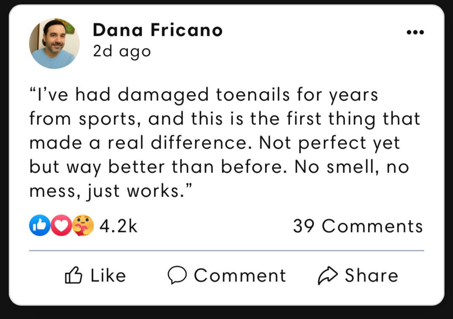Image resolution: width=453 pixels, height=319 pixels.
Task: Click the testimonial post text body
Action: [220, 143]
